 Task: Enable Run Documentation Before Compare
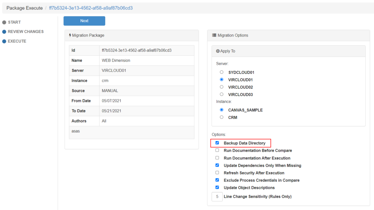click(x=217, y=150)
